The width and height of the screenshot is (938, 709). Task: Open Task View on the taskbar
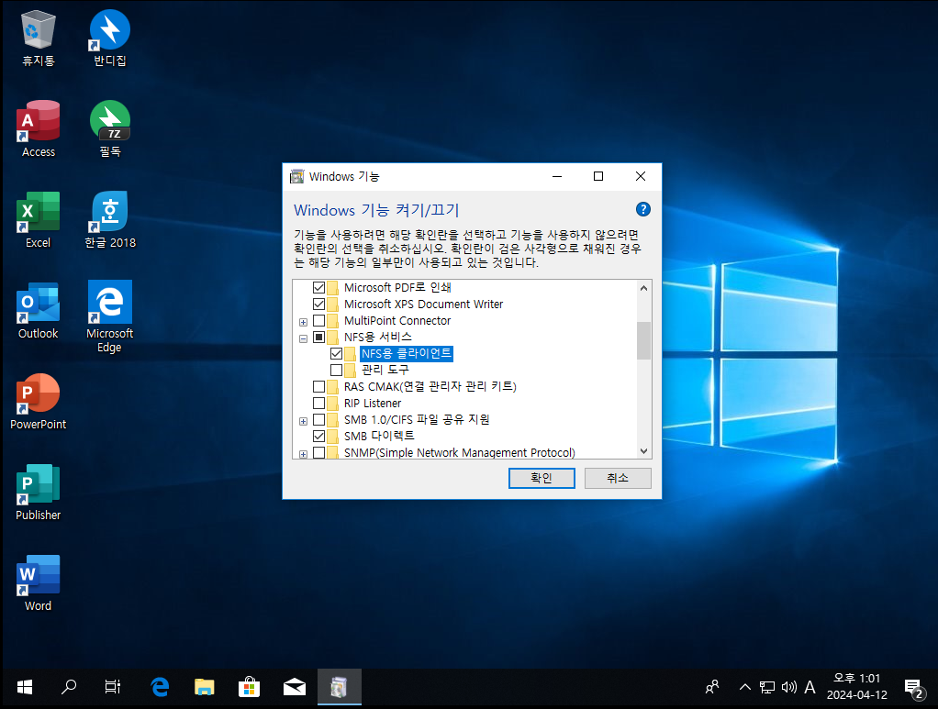113,688
